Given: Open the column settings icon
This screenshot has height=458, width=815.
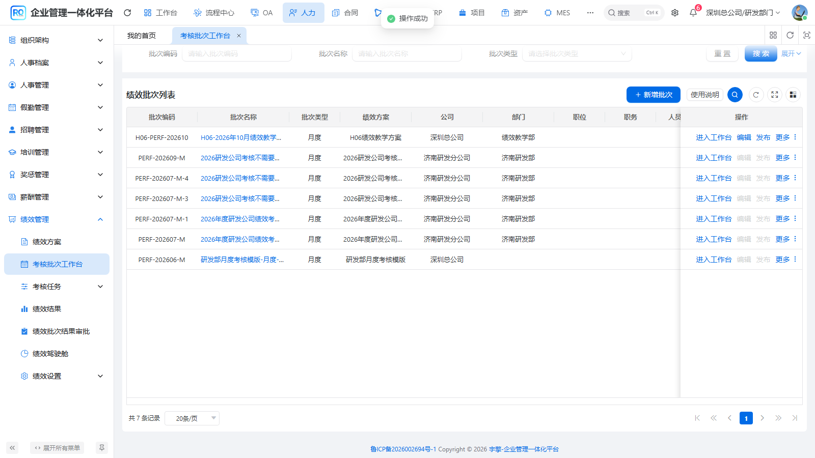Looking at the screenshot, I should [793, 95].
